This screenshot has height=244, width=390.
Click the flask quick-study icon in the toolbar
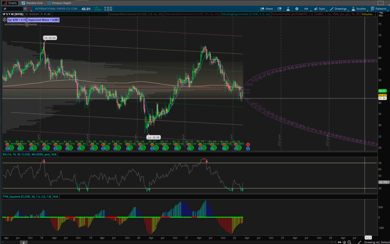click(x=288, y=8)
